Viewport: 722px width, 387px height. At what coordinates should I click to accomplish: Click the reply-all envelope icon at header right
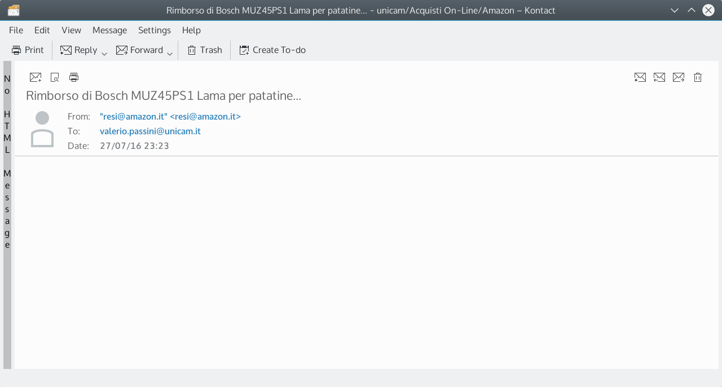tap(659, 77)
